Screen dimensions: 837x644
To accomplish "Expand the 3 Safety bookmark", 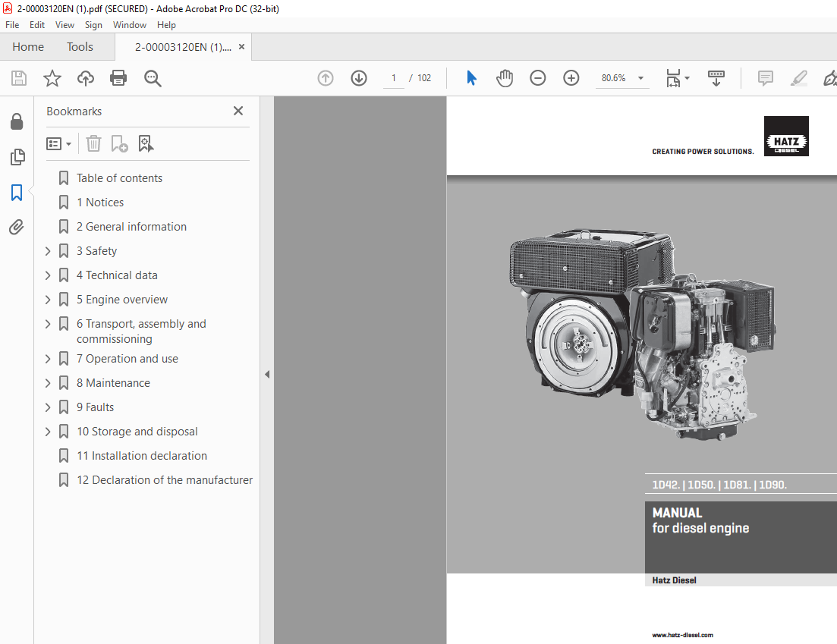I will (48, 251).
